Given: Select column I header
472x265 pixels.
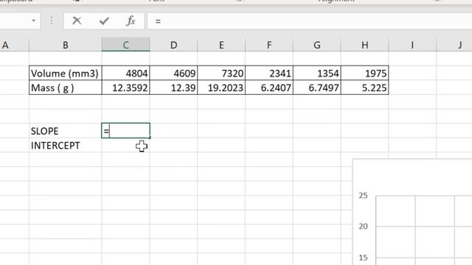Looking at the screenshot, I should point(412,45).
